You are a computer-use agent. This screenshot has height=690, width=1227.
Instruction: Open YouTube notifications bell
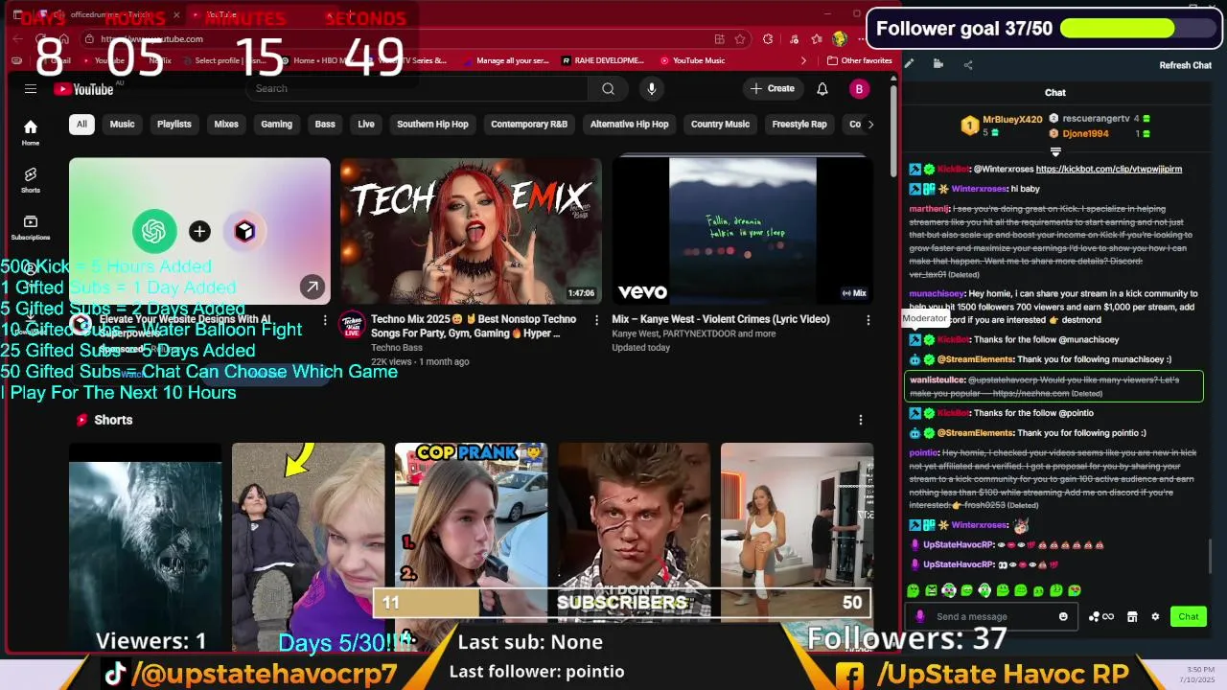pyautogui.click(x=822, y=89)
